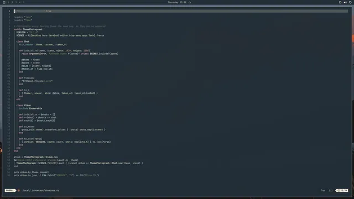Screen dimensions: 354x199
Task: Click the attr_reader :theme, :scene line
Action: point(43,44)
